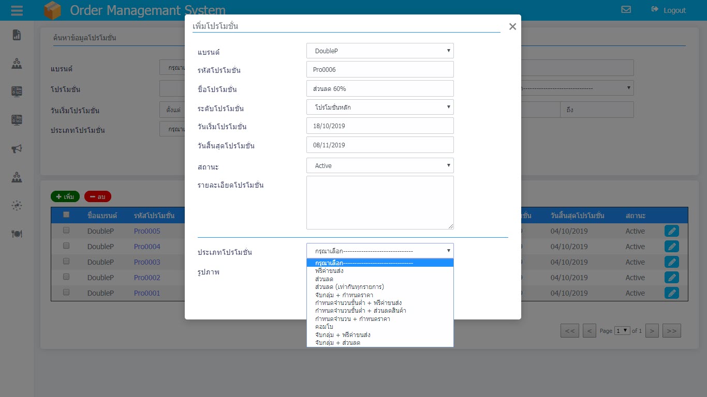Screen dimensions: 707x397
Task: Open the Pro0005 promotion code link
Action: 147,231
